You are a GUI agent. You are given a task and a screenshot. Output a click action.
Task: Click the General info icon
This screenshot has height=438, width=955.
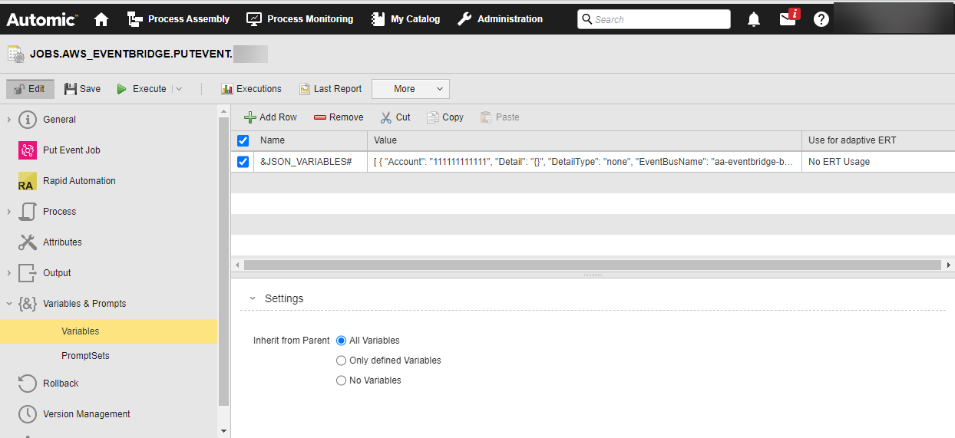point(28,120)
